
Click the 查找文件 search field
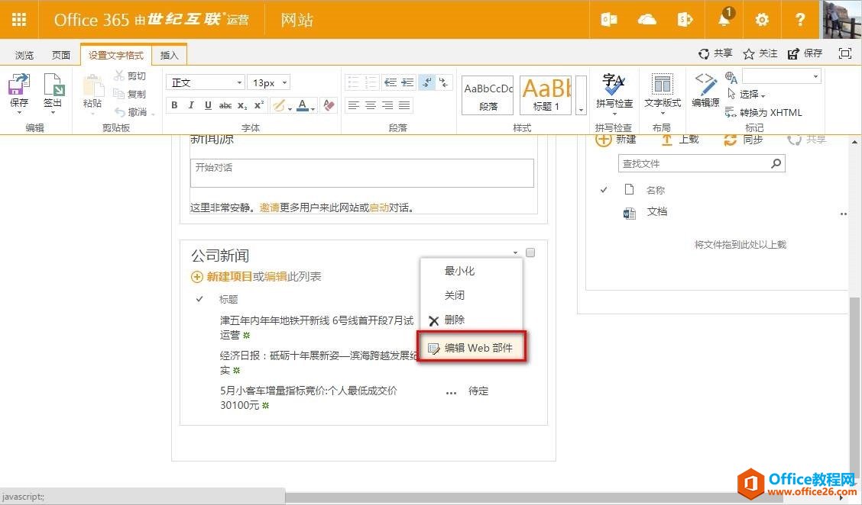coord(694,163)
